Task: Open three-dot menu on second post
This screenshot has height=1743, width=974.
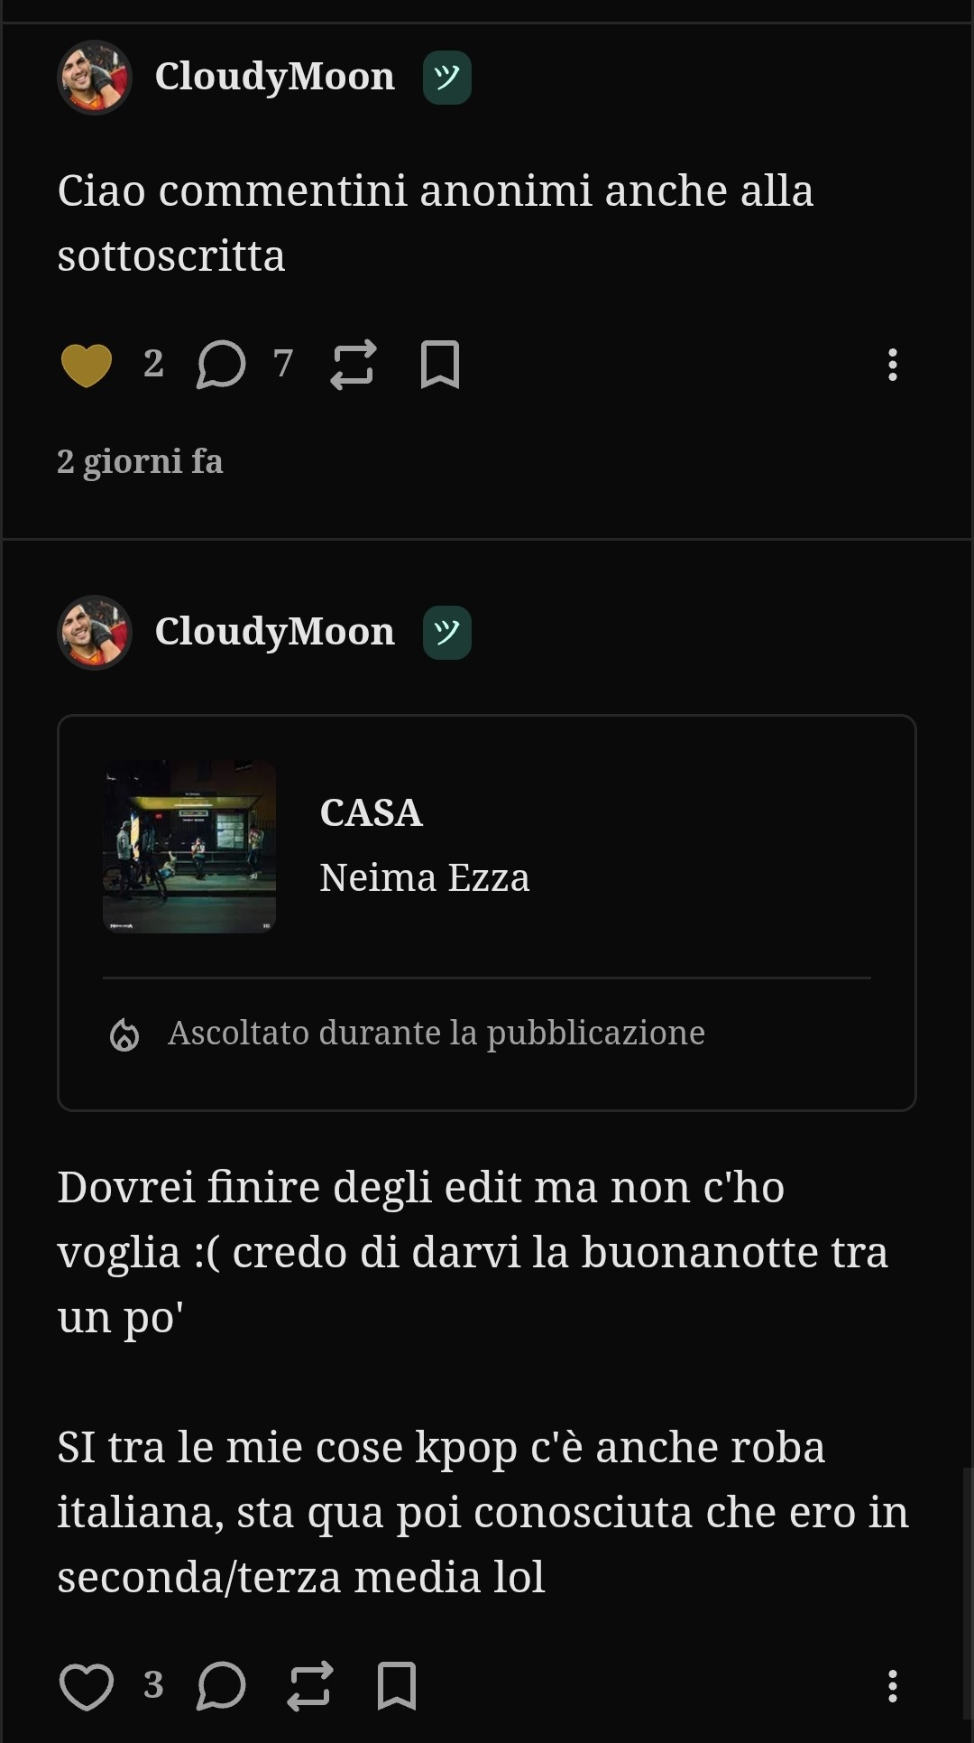Action: (892, 1686)
